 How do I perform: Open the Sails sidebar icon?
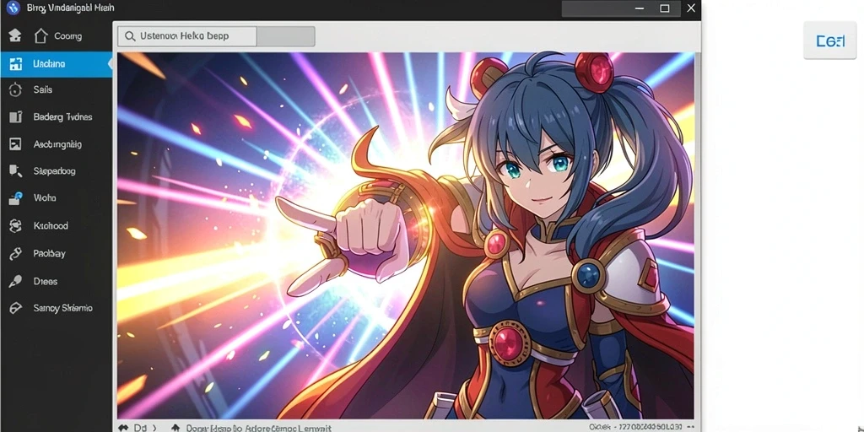[x=15, y=89]
